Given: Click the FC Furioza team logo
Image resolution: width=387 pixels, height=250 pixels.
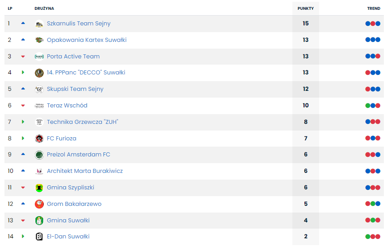Looking at the screenshot, I should [x=39, y=139].
